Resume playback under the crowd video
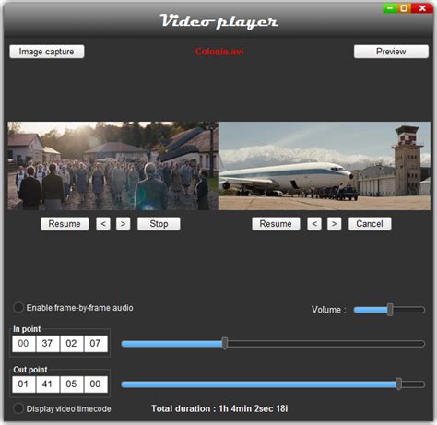 65,224
